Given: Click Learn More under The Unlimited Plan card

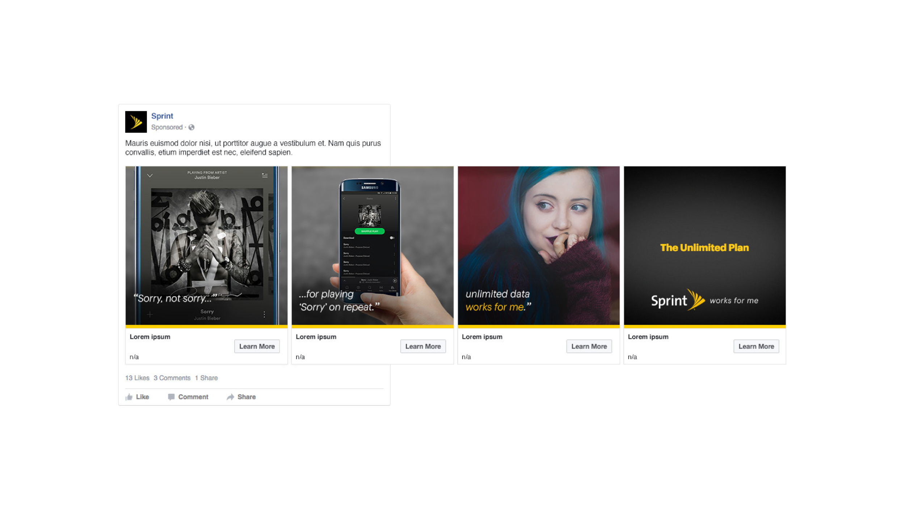Looking at the screenshot, I should point(756,346).
